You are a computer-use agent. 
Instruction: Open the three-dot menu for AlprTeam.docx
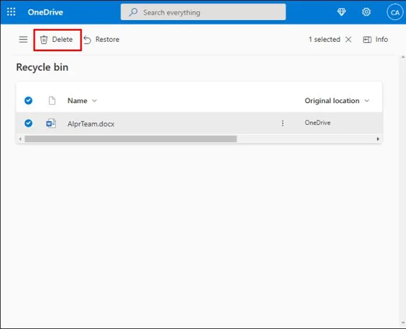pos(282,123)
